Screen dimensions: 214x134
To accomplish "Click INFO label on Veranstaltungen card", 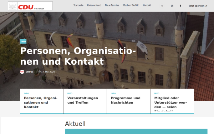I will (x=70, y=93).
